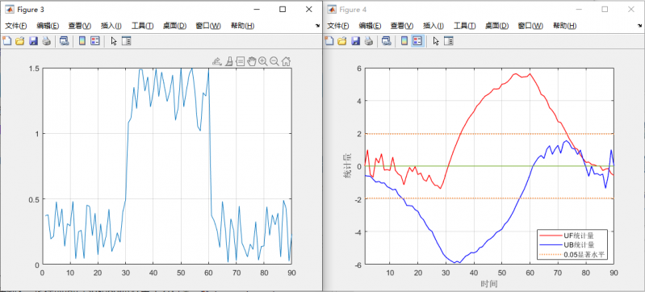Restore view with home icon on axes
645x292 pixels.
287,61
